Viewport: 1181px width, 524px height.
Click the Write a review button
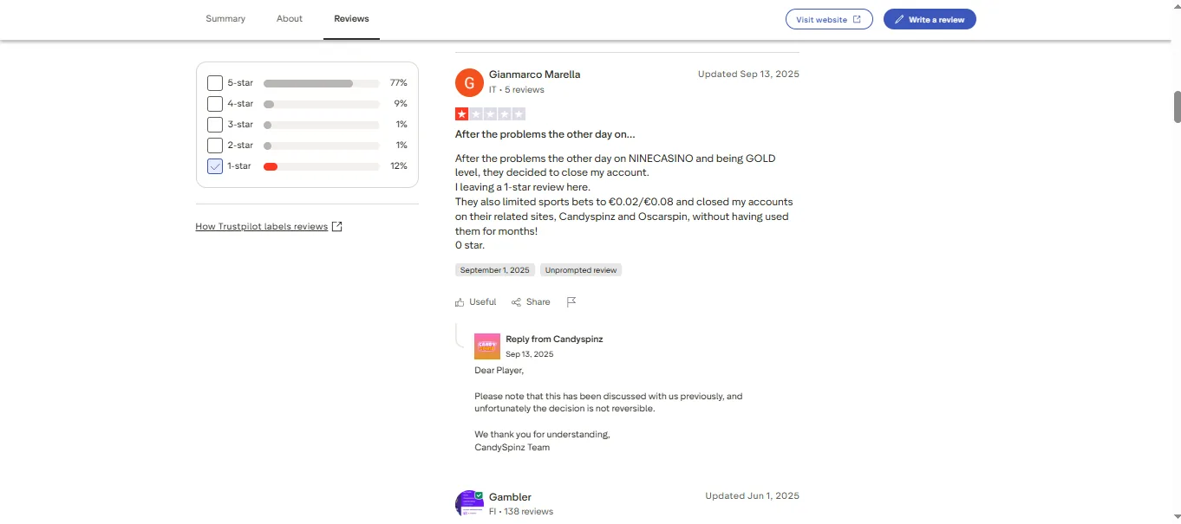[930, 19]
